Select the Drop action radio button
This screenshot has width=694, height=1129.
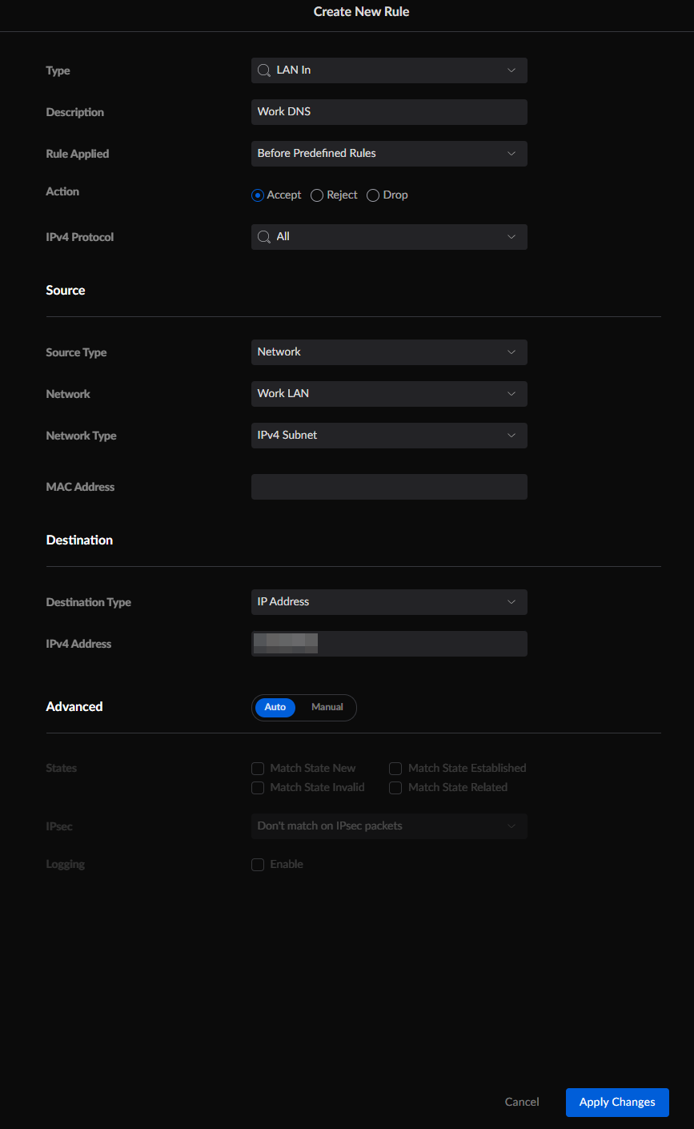pyautogui.click(x=373, y=195)
